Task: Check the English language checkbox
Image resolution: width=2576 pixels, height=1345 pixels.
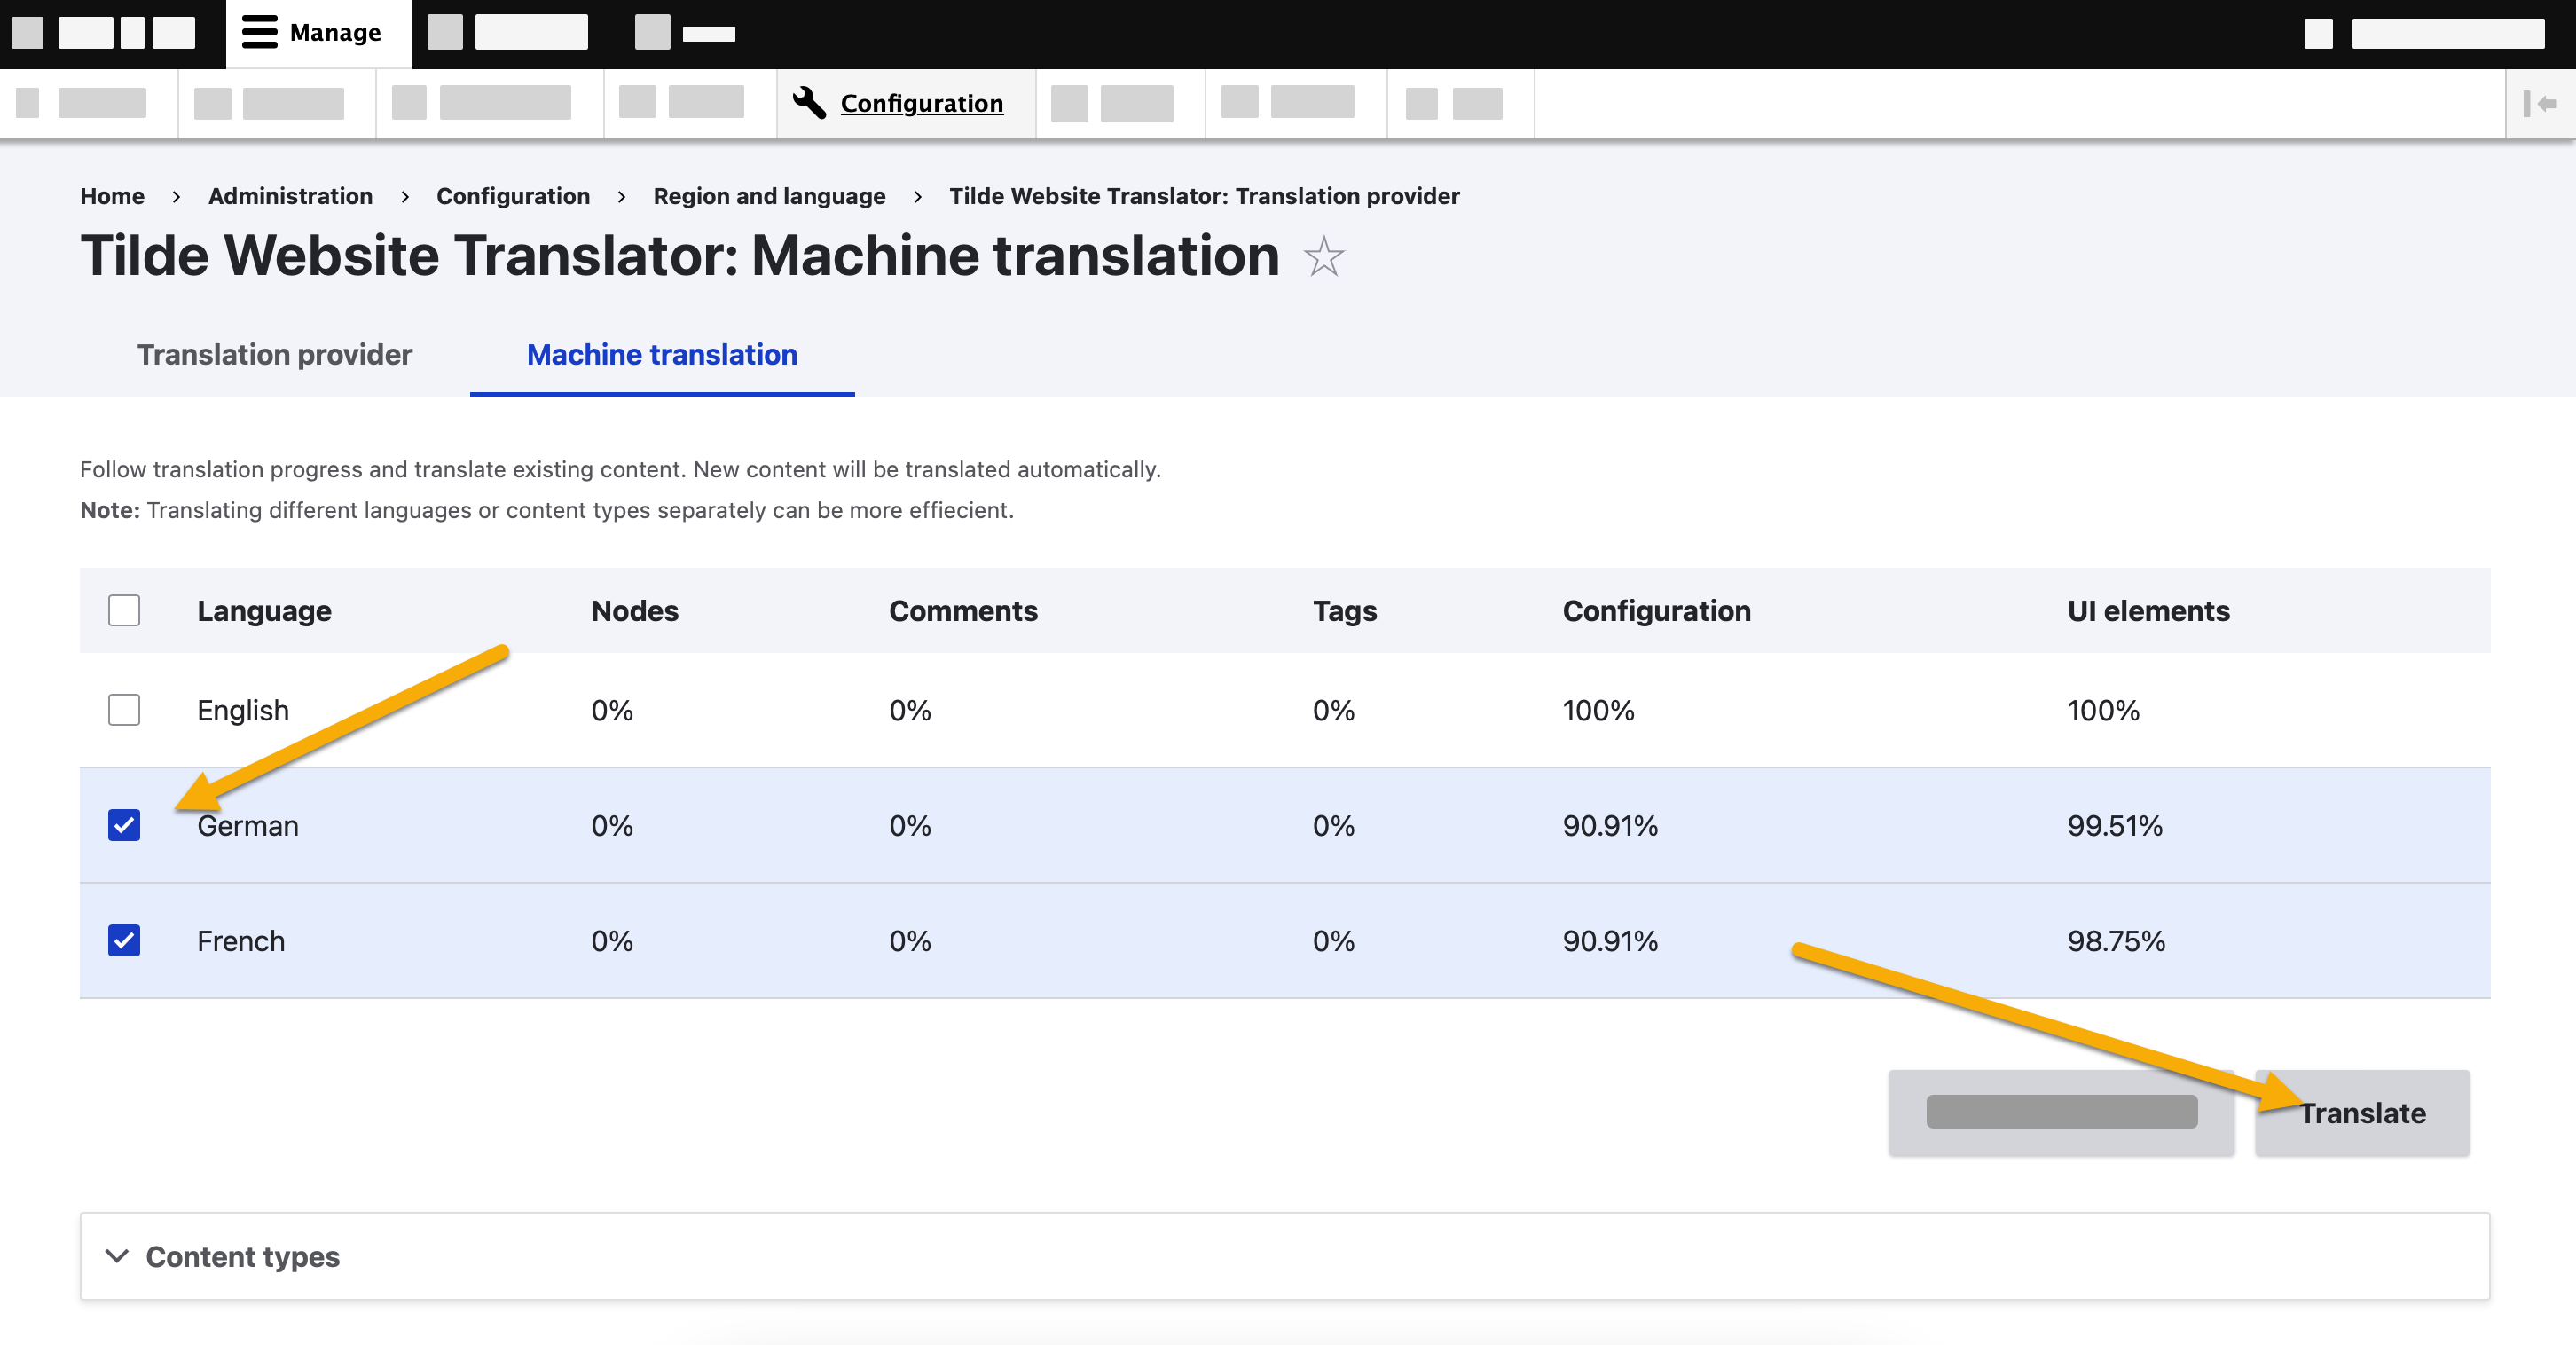Action: pyautogui.click(x=124, y=710)
